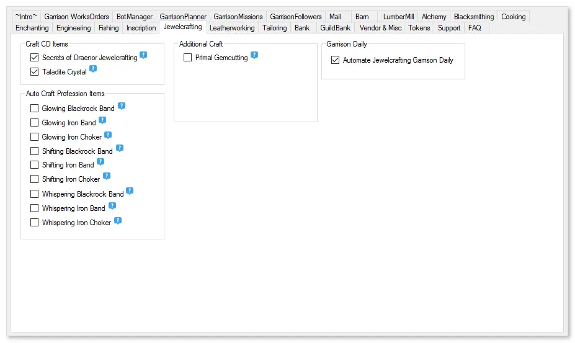Switch to Fishing tab

click(109, 28)
